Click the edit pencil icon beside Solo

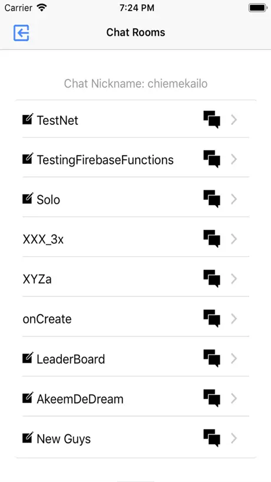pyautogui.click(x=28, y=198)
